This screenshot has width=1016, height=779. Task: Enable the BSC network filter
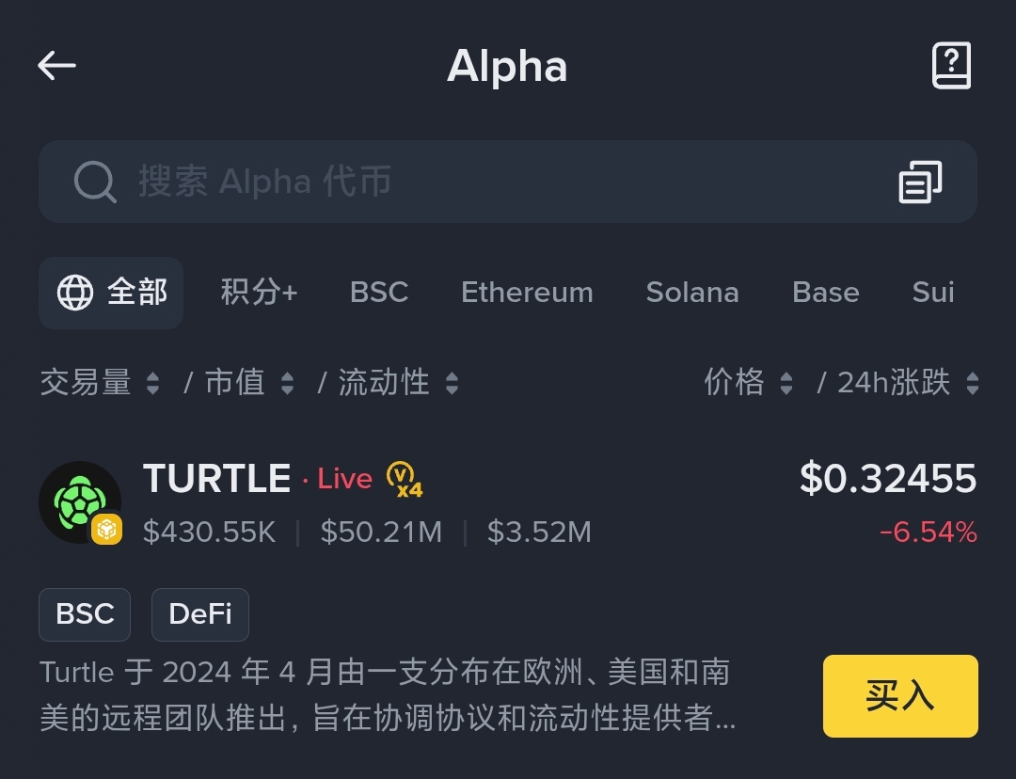pyautogui.click(x=379, y=292)
